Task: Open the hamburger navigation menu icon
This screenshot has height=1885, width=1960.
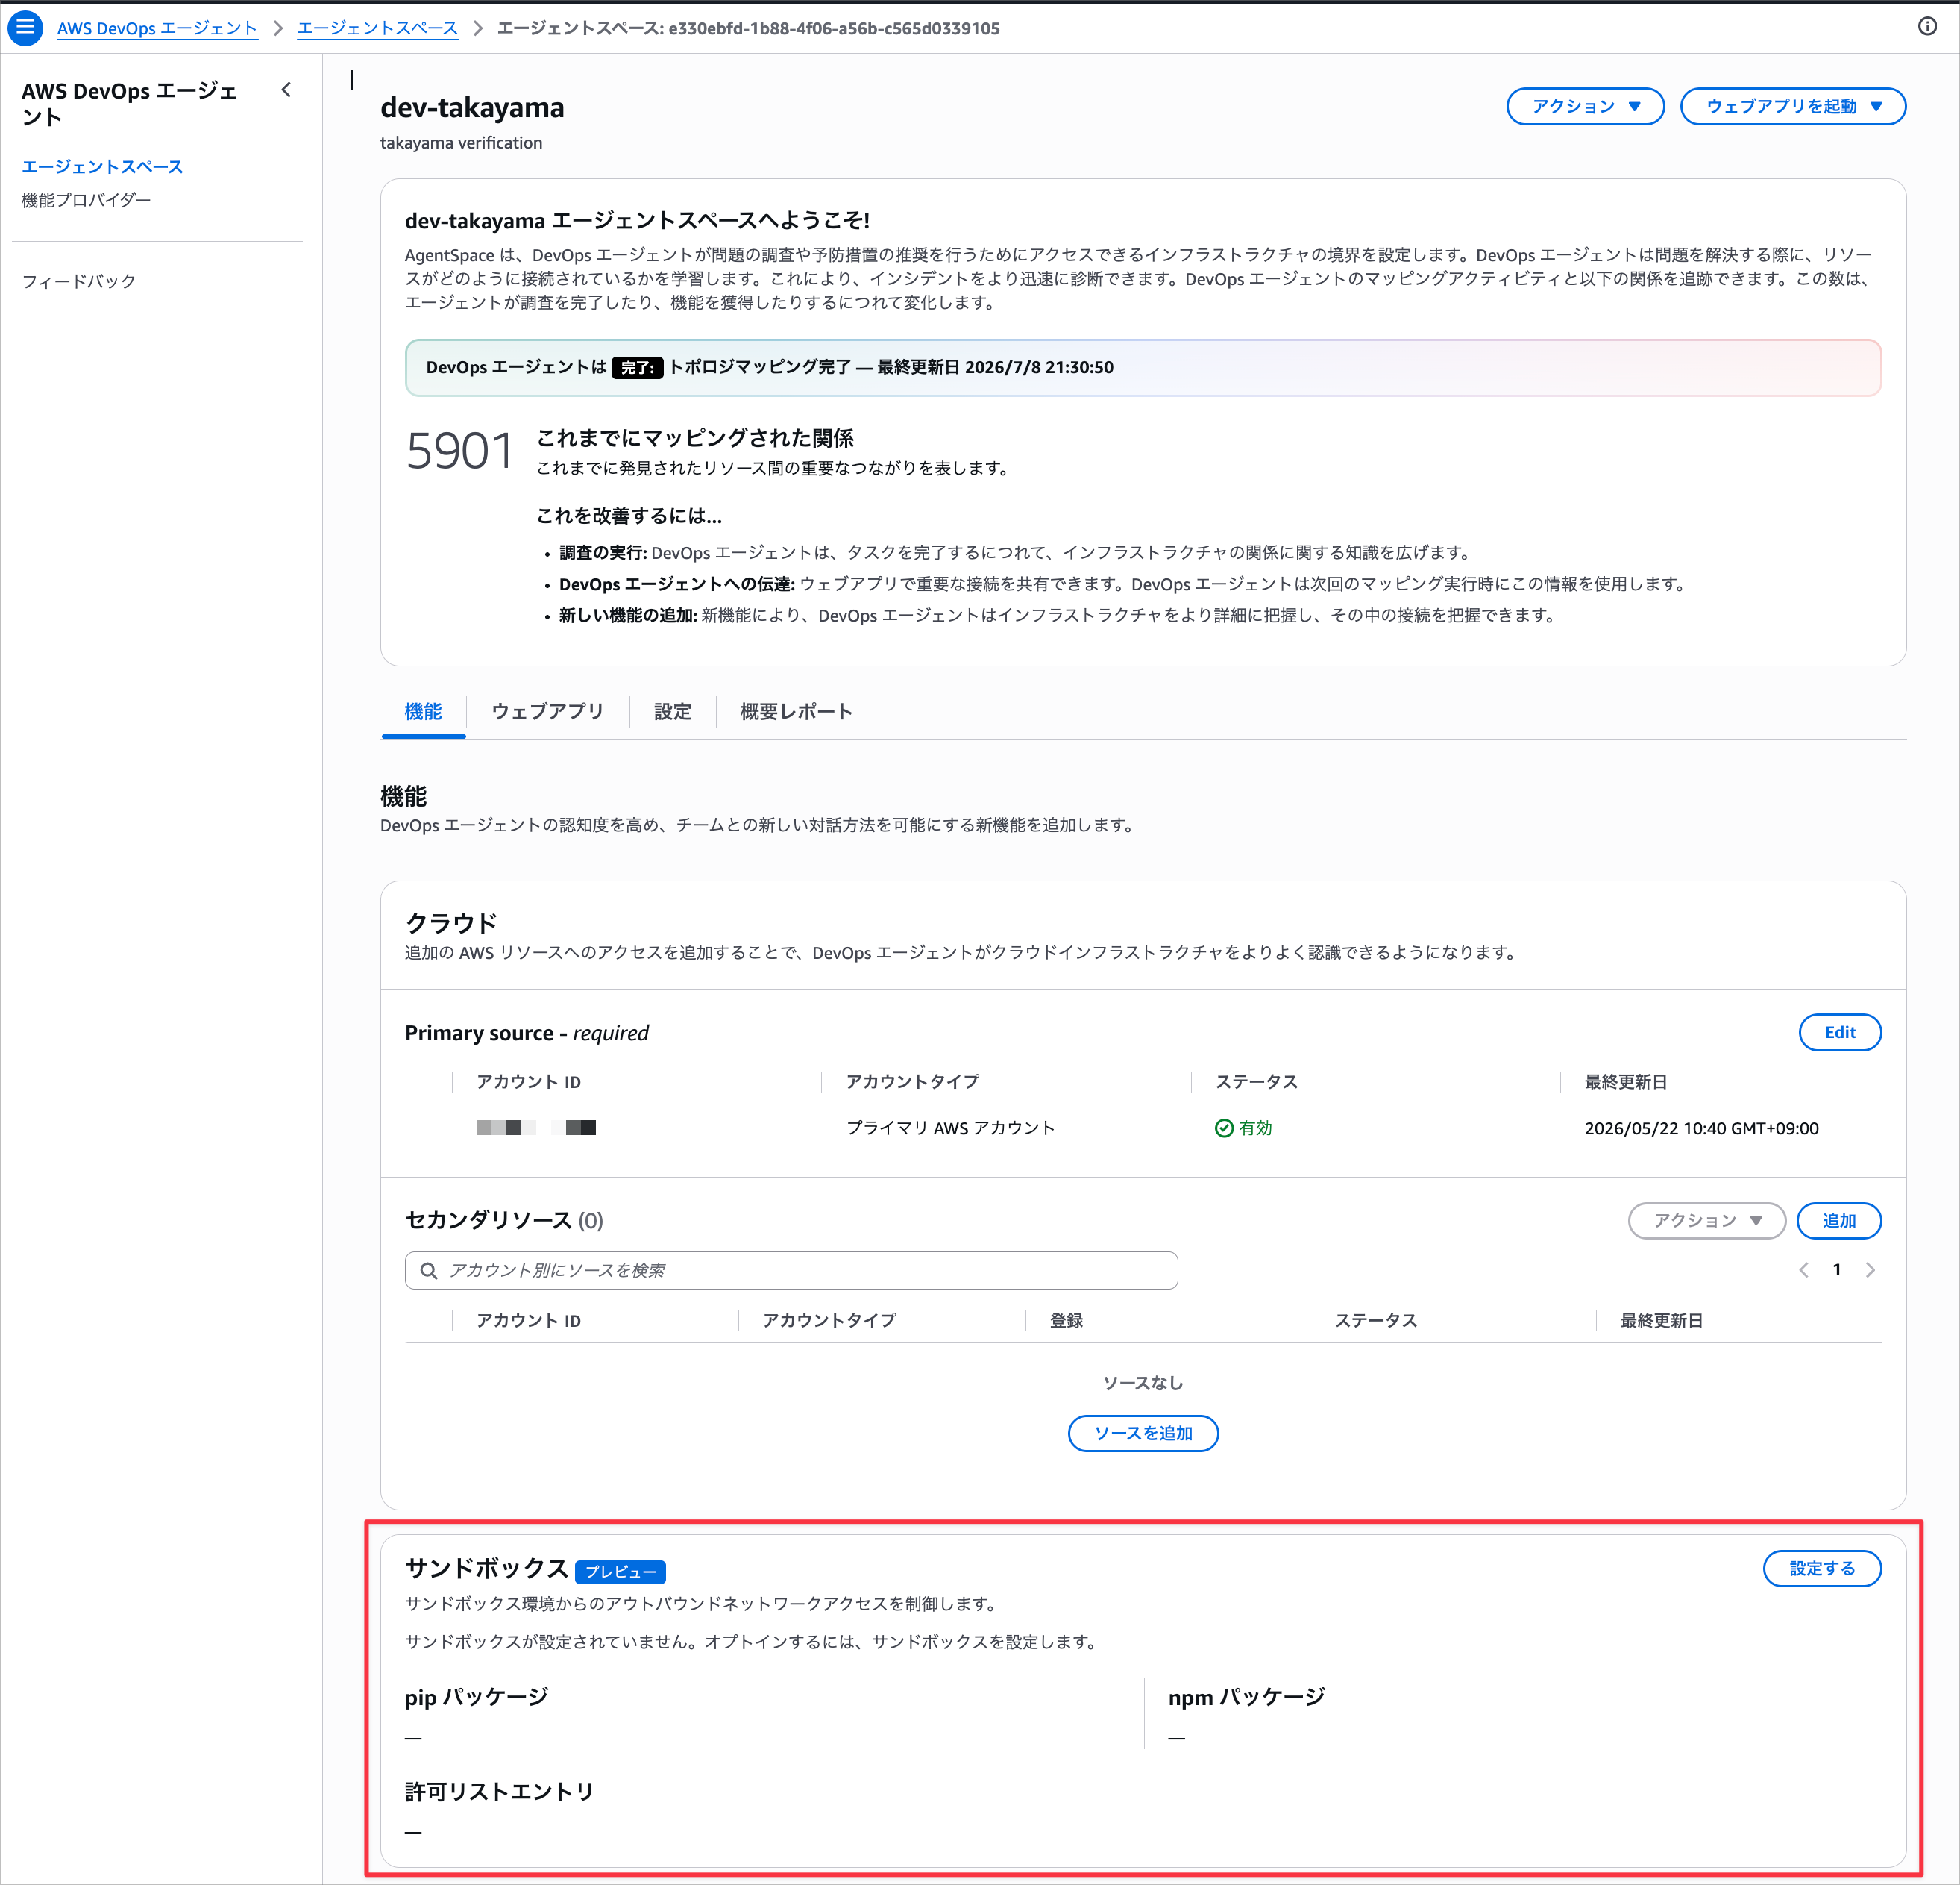Action: click(25, 27)
